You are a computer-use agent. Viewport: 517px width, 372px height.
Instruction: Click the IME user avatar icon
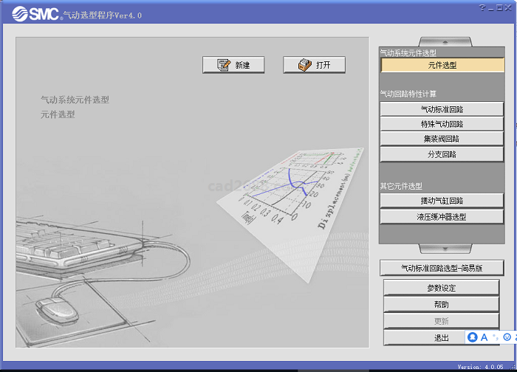coord(473,337)
